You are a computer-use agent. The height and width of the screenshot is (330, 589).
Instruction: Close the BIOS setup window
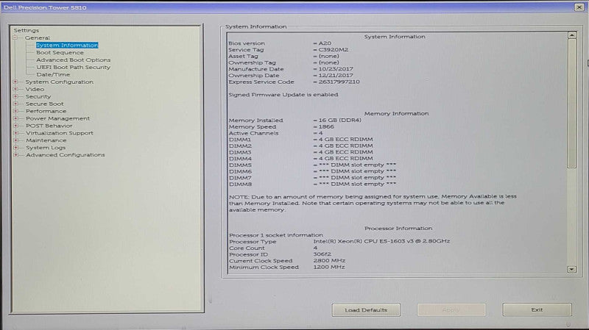pyautogui.click(x=579, y=7)
